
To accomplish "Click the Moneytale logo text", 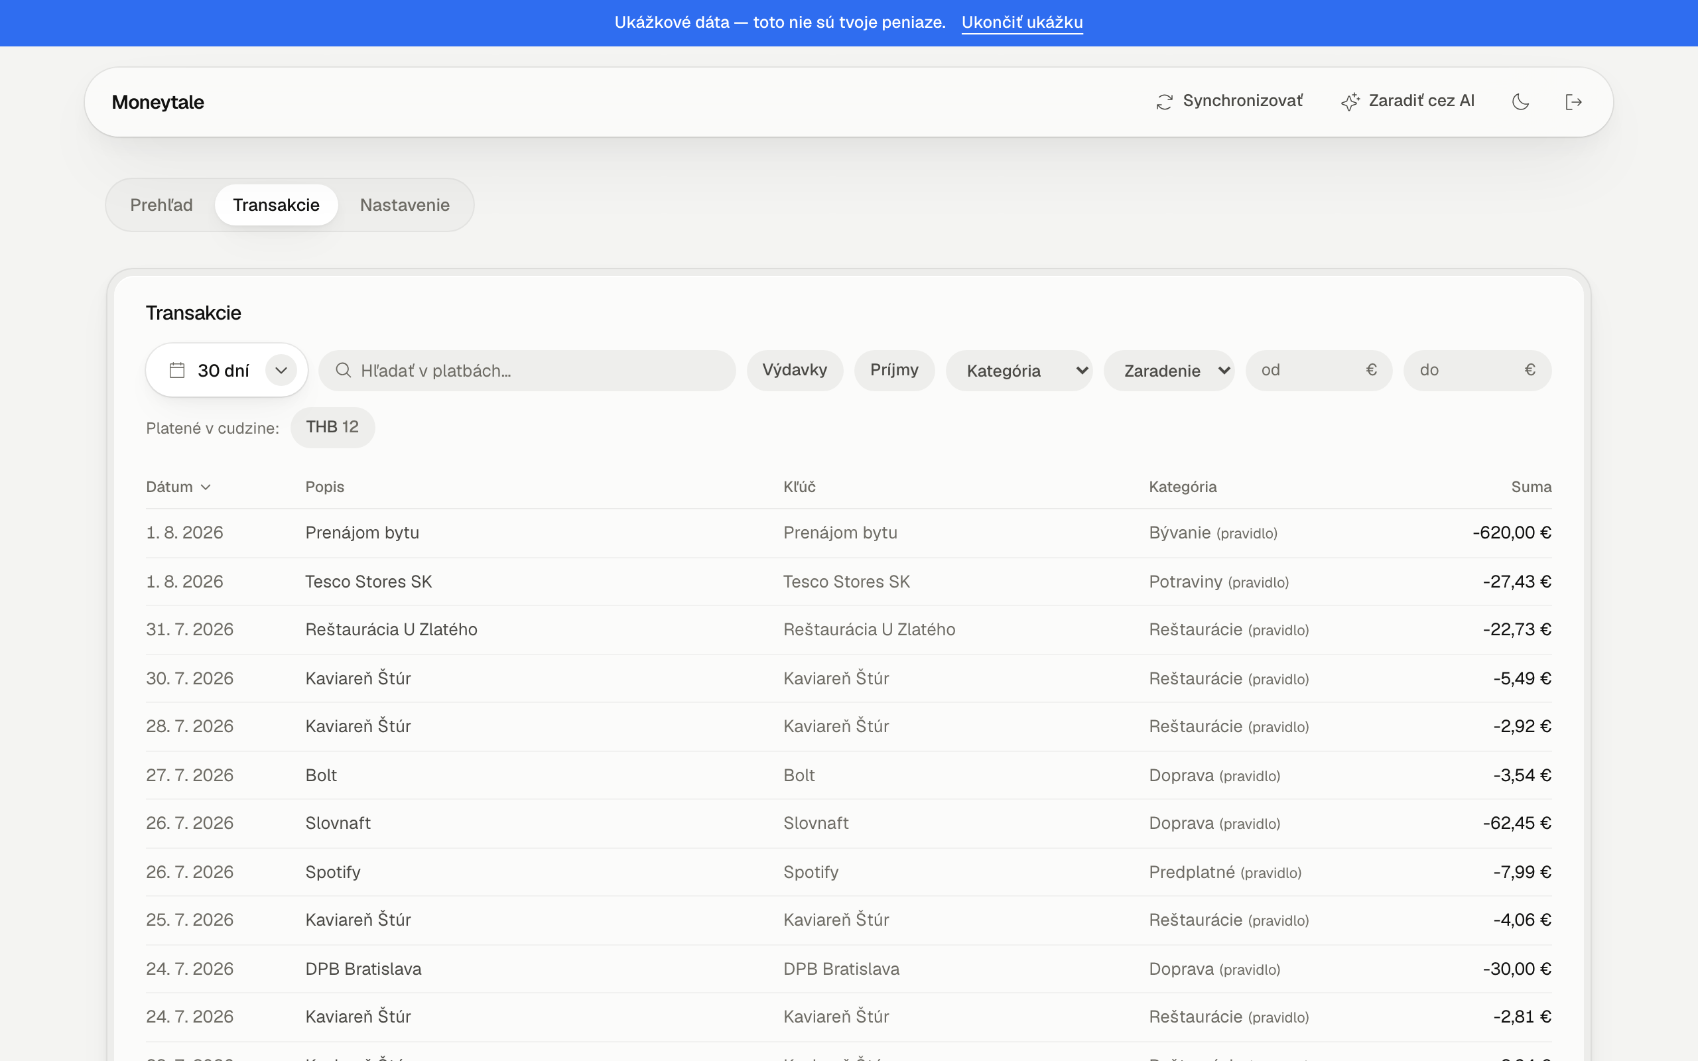I will coord(158,102).
